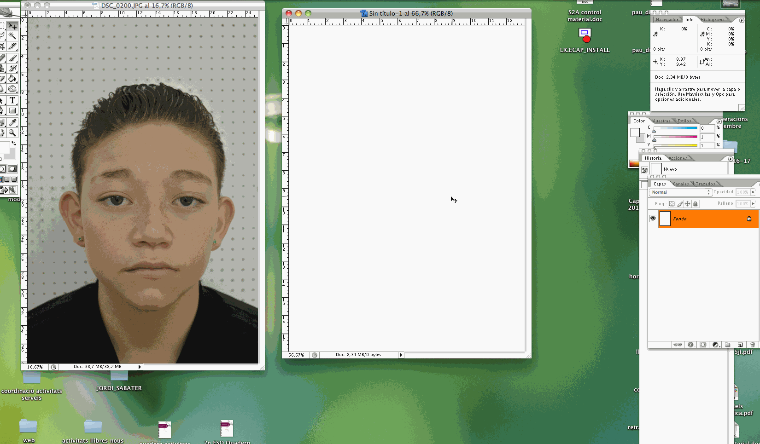Select the Paint Bucket tool

click(x=12, y=79)
